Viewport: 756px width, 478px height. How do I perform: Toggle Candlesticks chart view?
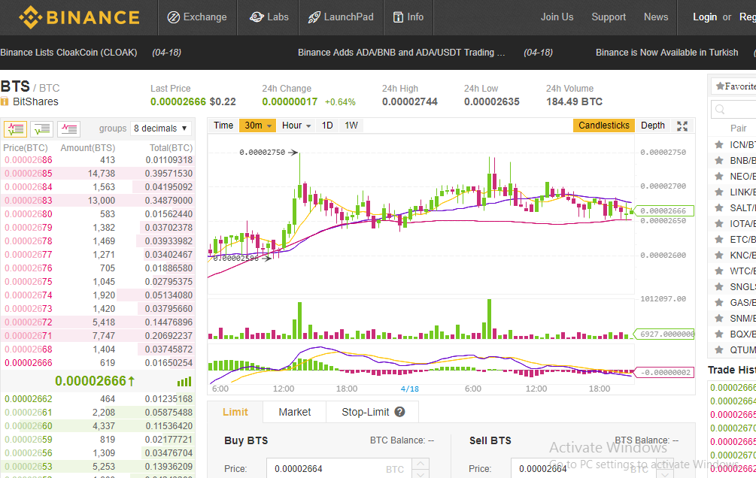603,126
